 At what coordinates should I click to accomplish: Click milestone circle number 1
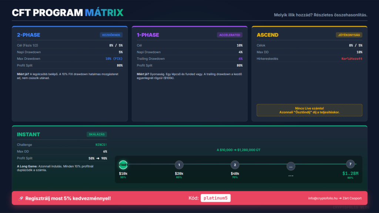179,165
